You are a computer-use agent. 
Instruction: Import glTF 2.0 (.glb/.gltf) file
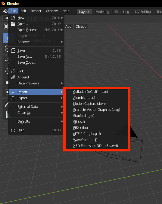(97, 134)
